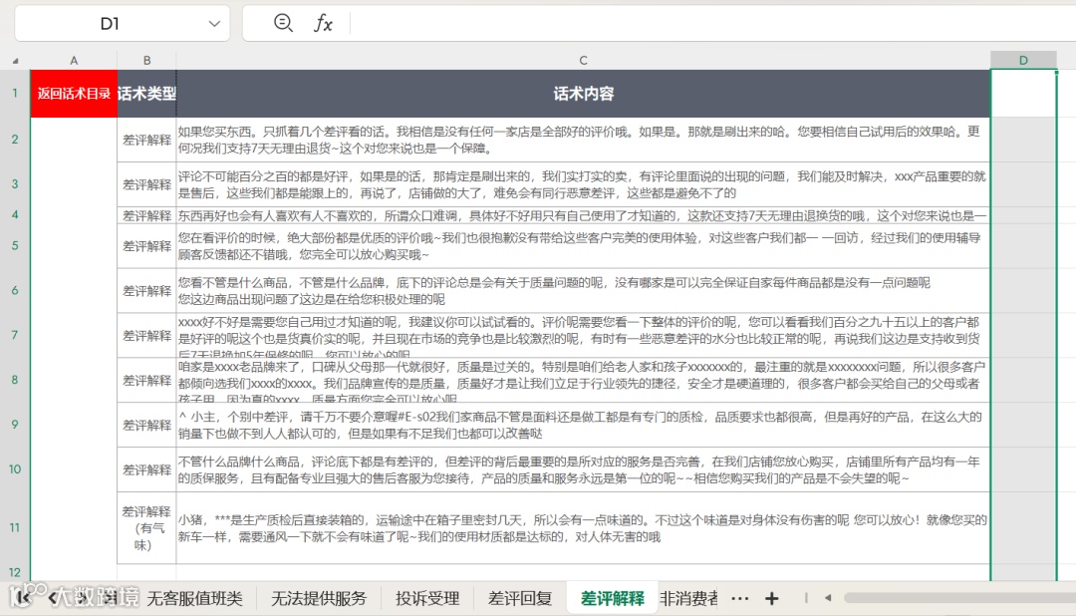
Task: Click the cell starting 您在看评价的时候
Action: 583,246
